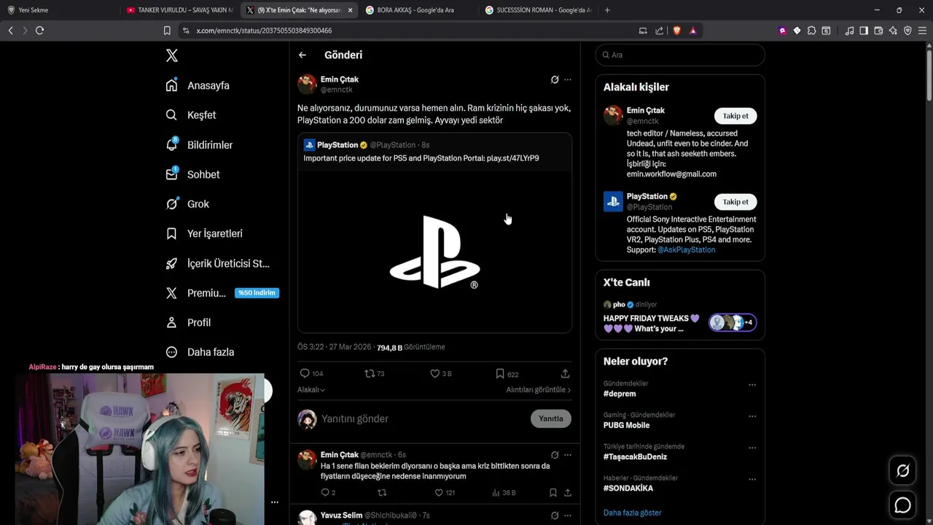Open Brave Rewards triangle icon
The height and width of the screenshot is (525, 933).
[x=692, y=31]
